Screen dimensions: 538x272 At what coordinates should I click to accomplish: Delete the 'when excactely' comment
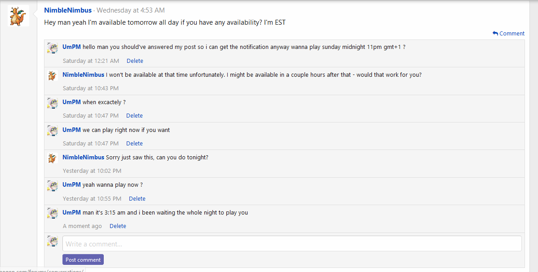point(134,115)
